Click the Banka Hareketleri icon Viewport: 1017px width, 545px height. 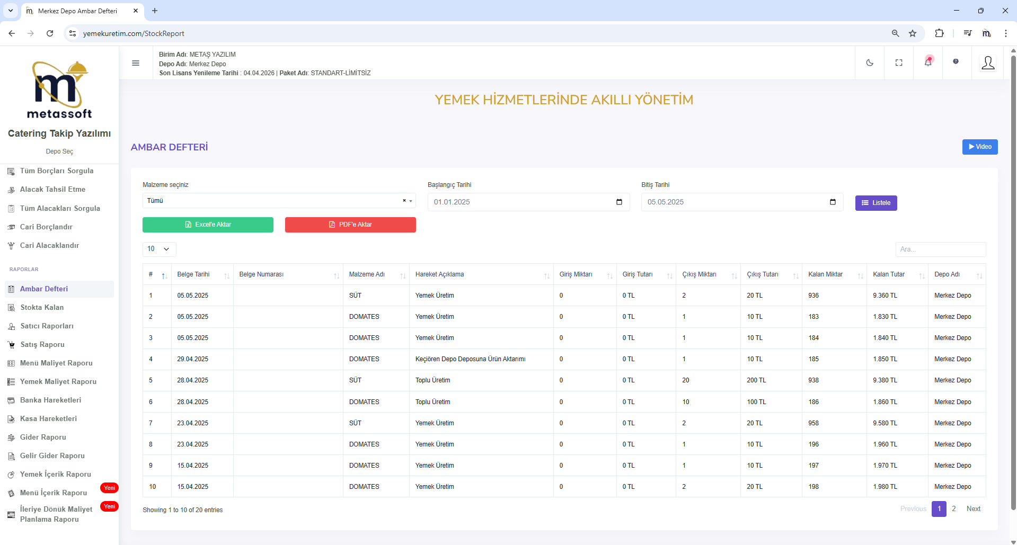tap(11, 400)
